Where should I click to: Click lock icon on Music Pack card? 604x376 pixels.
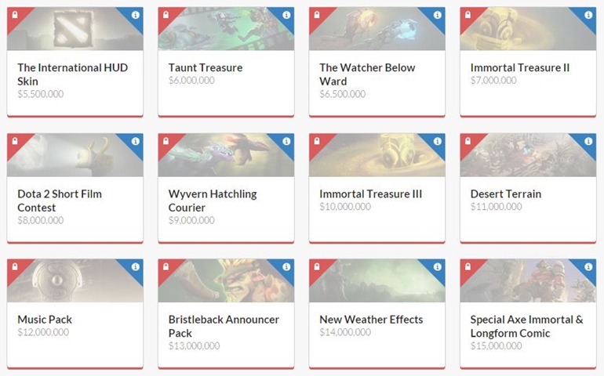point(15,266)
